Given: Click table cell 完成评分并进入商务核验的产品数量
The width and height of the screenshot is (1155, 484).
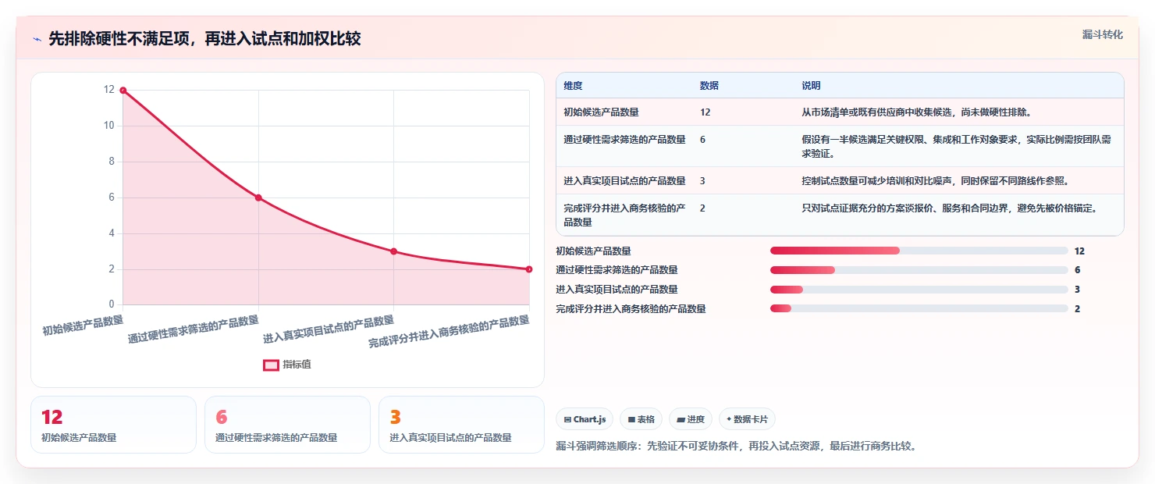Looking at the screenshot, I should click(x=624, y=215).
